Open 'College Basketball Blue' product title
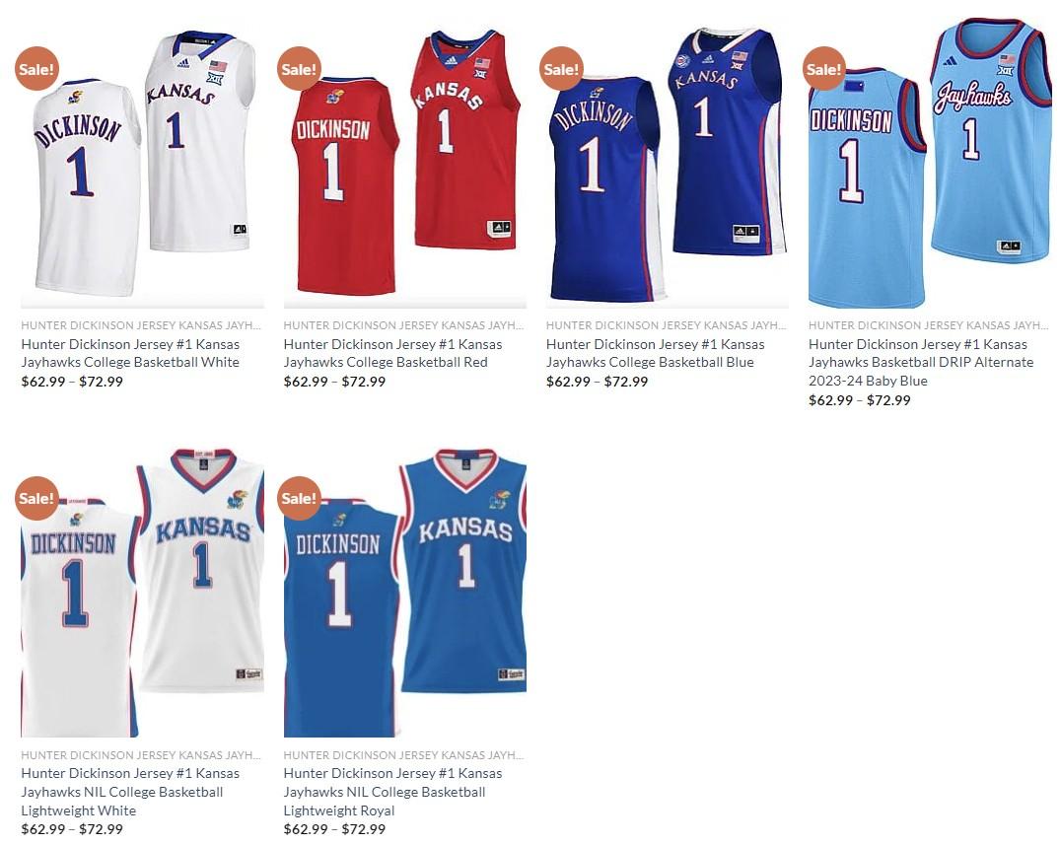Viewport: 1060px width, 845px height. point(655,353)
